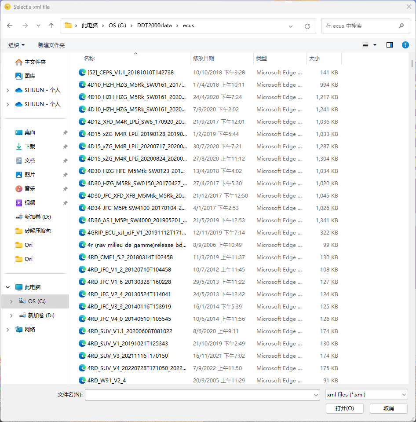Click the forward navigation arrow

tap(25, 26)
